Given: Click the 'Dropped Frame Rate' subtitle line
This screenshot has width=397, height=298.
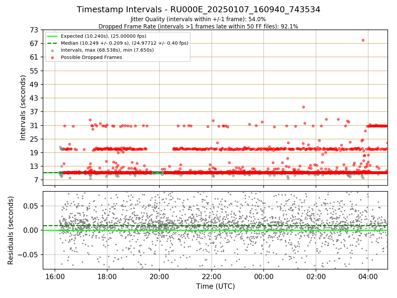Looking at the screenshot, I should [198, 26].
